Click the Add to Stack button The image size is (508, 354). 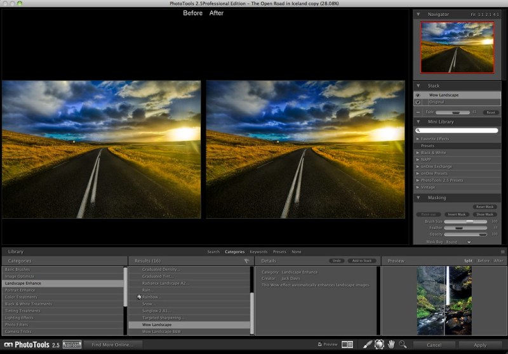(362, 261)
